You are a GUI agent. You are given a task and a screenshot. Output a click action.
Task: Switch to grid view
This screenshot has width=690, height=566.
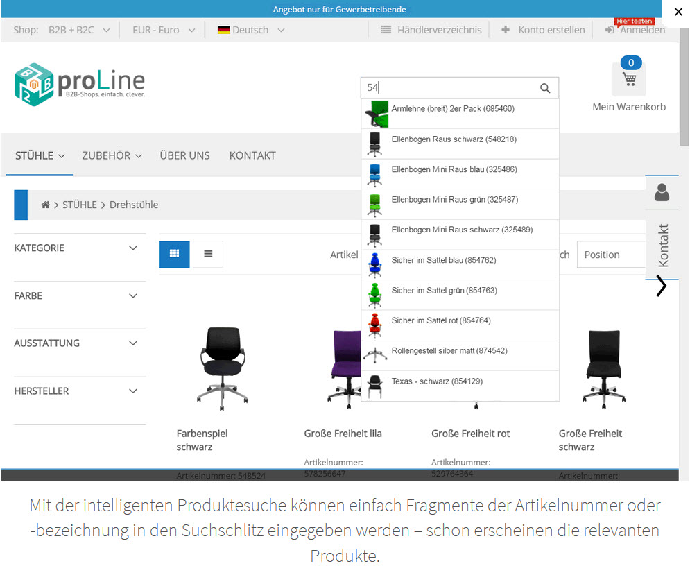tap(174, 254)
